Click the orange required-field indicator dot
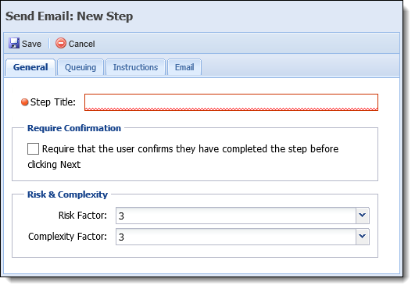This screenshot has height=289, width=415. 24,102
